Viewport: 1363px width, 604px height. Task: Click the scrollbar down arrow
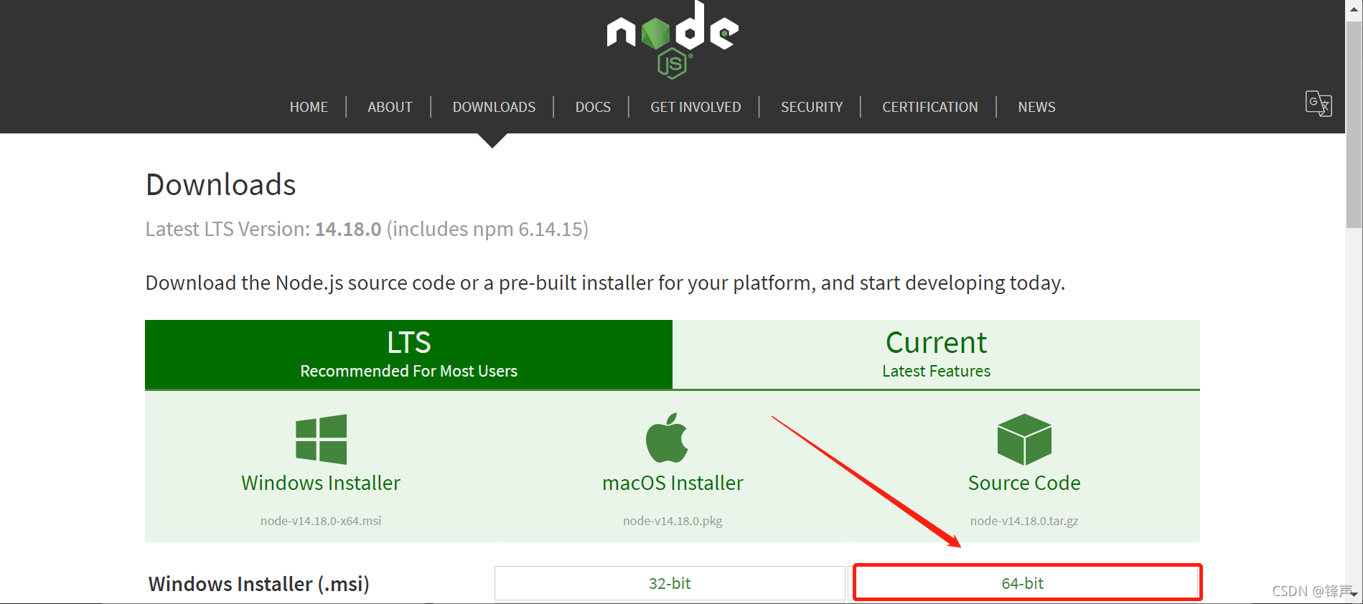click(x=1354, y=595)
